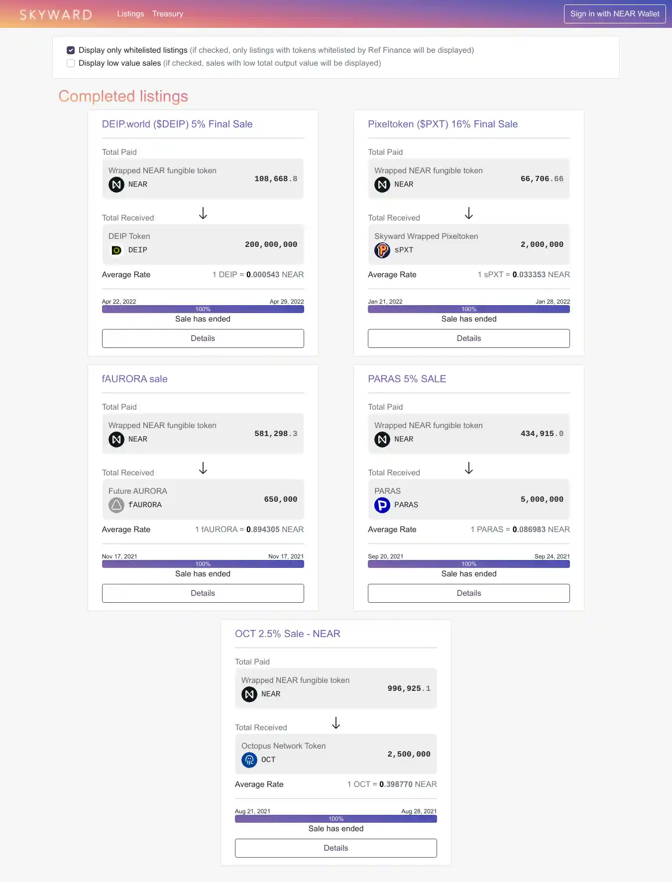Click the sPXT Pixeltoken icon
This screenshot has height=882, width=672.
click(x=382, y=250)
